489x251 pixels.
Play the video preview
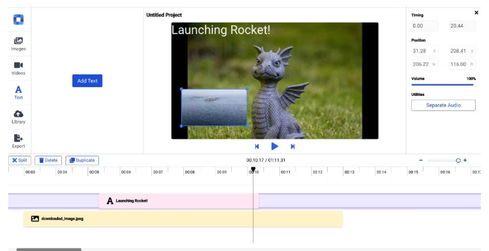[275, 146]
